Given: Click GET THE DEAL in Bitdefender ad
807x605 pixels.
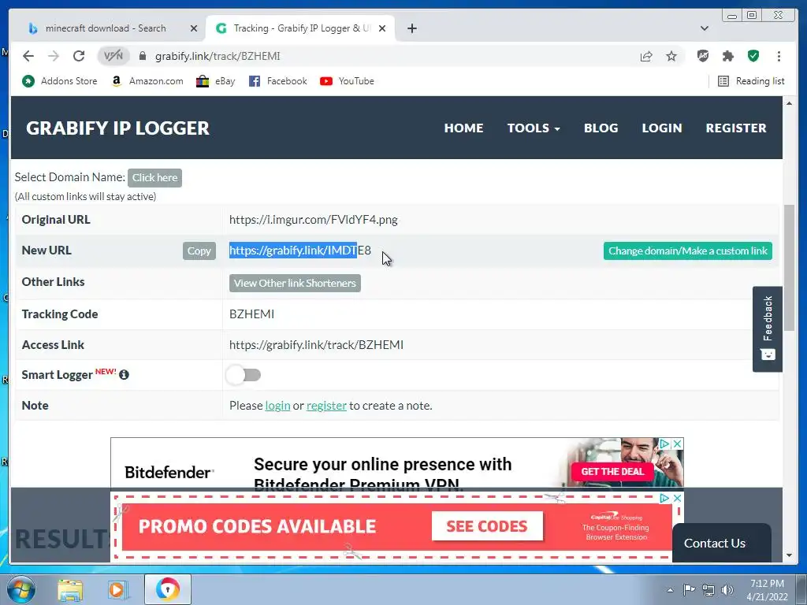Looking at the screenshot, I should [x=612, y=471].
